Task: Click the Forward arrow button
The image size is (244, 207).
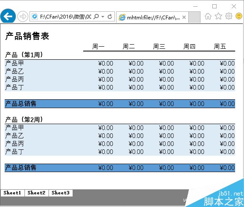Action: click(23, 16)
